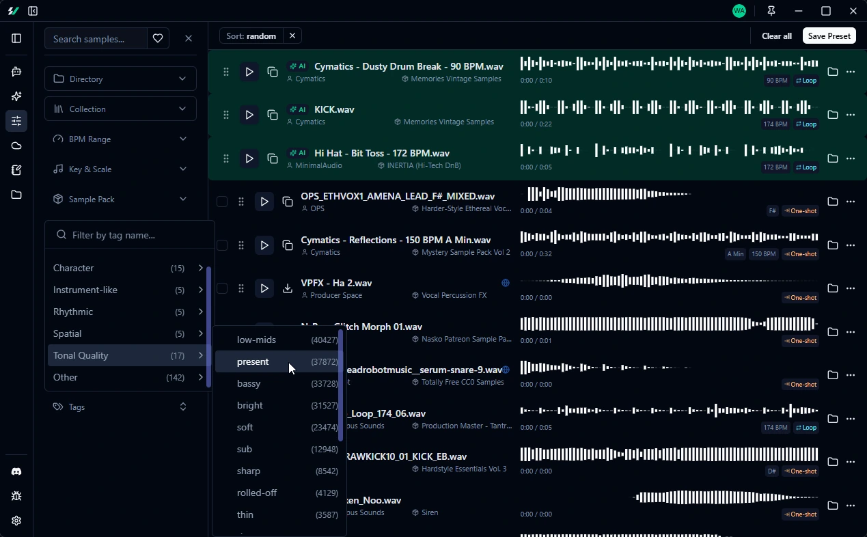The width and height of the screenshot is (867, 537).
Task: Select the checkbox for Cymatics - Reflections sample
Action: [222, 245]
